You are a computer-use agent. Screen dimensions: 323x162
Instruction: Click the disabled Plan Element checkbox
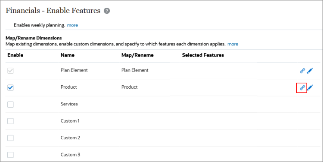10,71
